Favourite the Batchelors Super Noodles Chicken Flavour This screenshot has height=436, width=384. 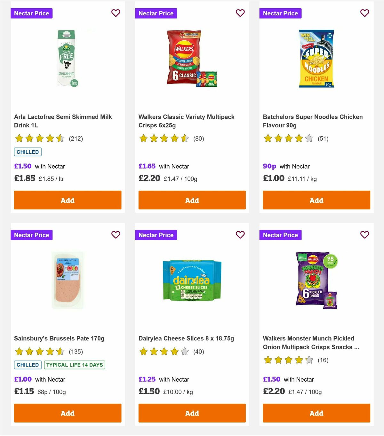click(x=364, y=13)
